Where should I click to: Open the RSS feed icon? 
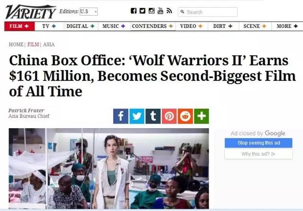point(169,11)
